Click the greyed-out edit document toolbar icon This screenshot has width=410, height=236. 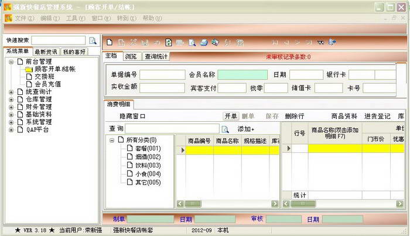point(121,42)
